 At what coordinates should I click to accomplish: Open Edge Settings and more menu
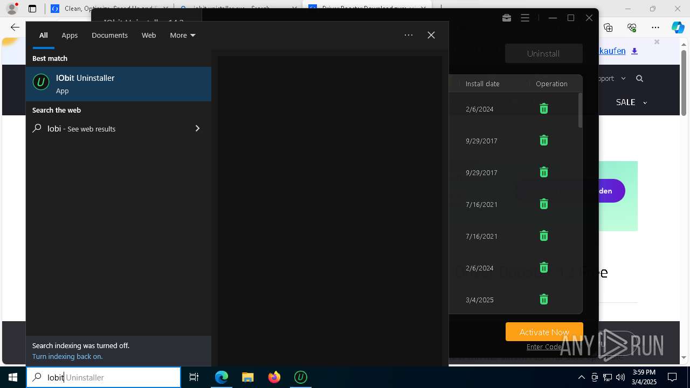tap(655, 27)
